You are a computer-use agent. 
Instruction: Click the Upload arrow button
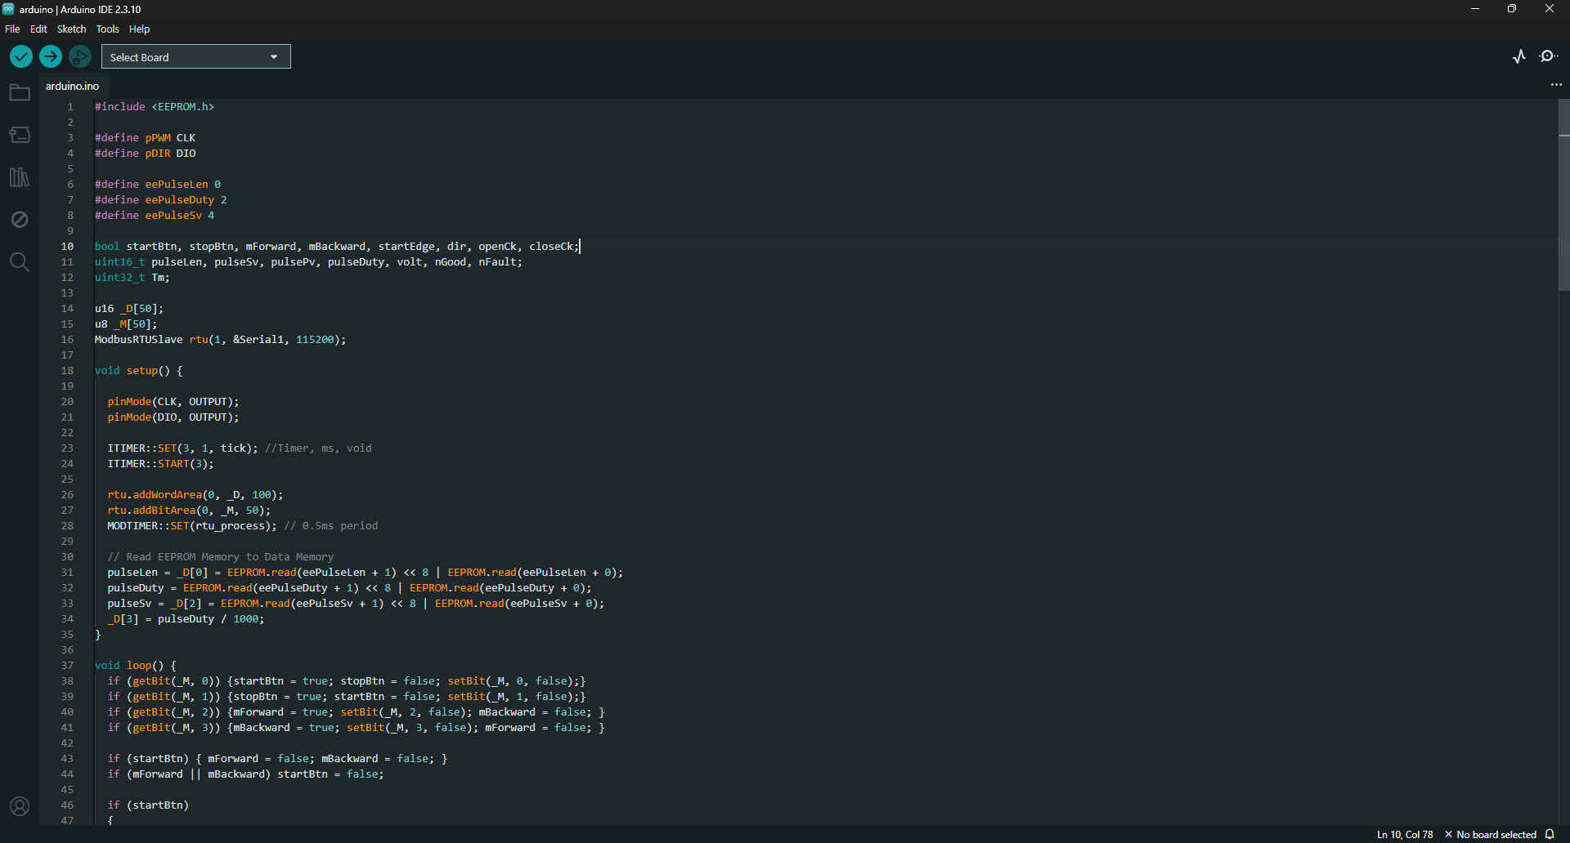[51, 56]
